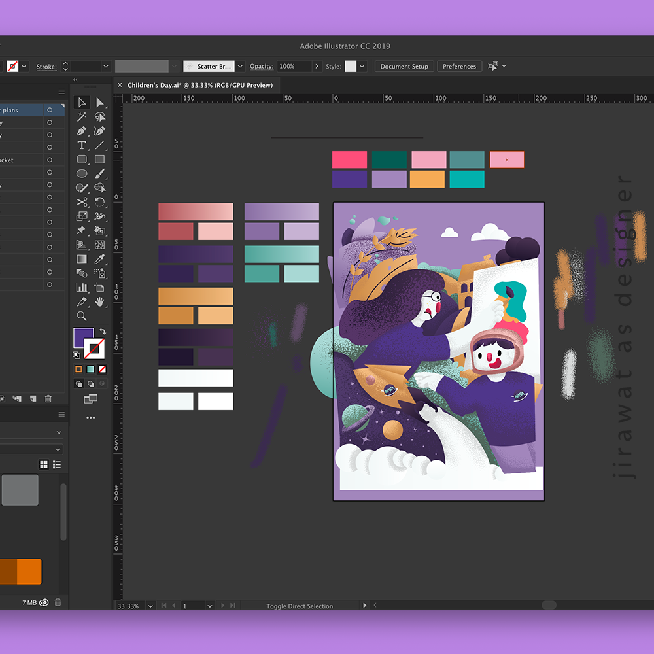The image size is (654, 654).
Task: Toggle Draw Behind mode
Action: (90, 383)
